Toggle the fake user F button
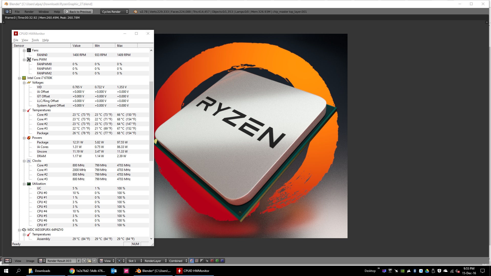491x276 pixels. point(79,261)
